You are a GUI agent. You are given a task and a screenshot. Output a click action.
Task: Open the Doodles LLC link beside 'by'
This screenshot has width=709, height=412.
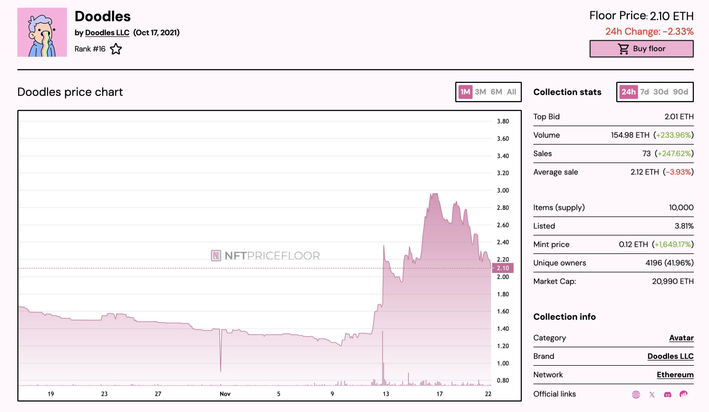coord(107,33)
